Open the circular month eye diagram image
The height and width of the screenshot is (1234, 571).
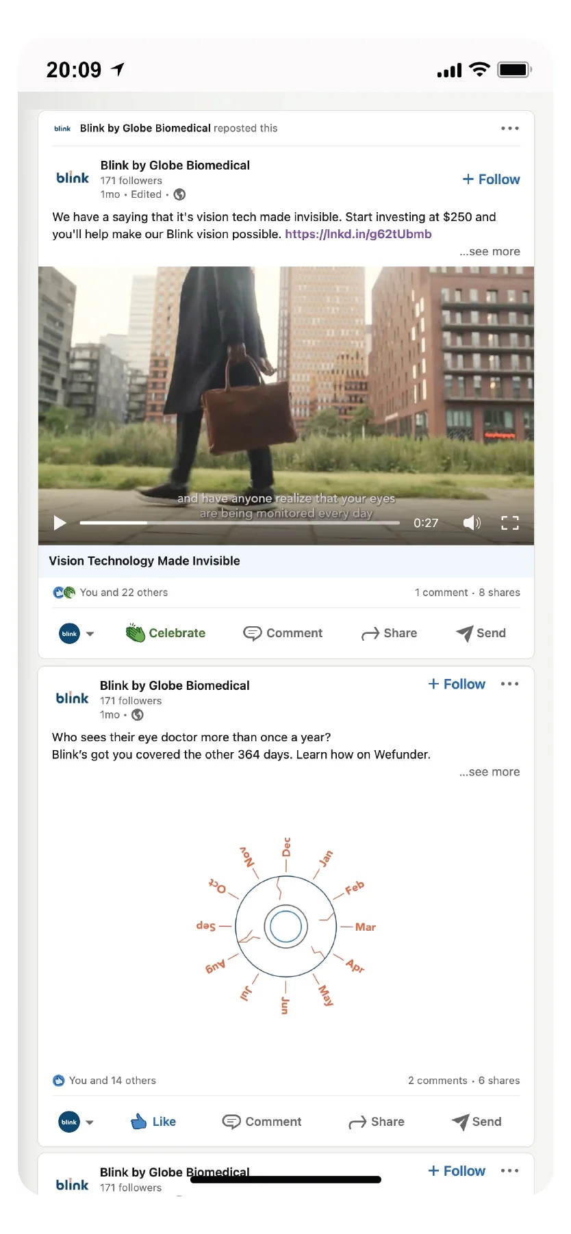[286, 926]
